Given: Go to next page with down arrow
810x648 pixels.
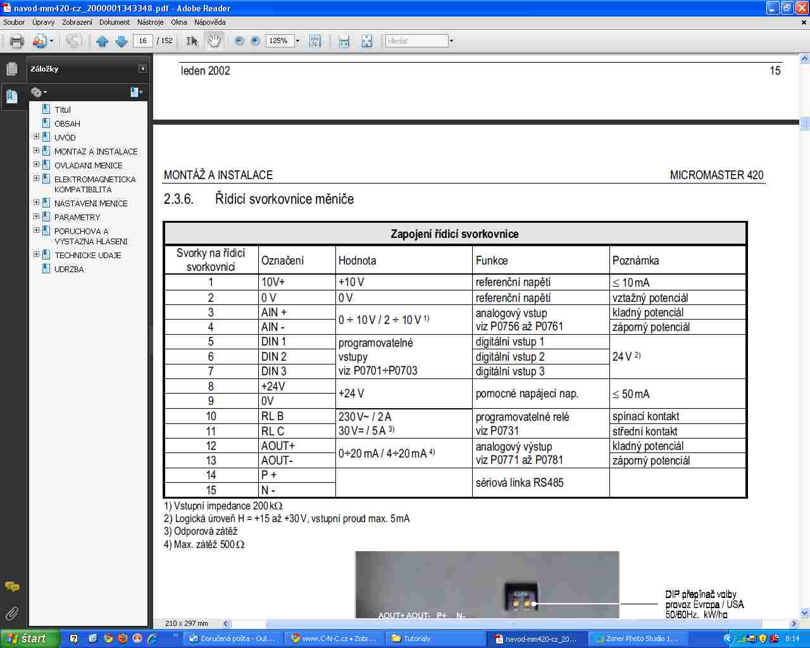Looking at the screenshot, I should tap(121, 41).
